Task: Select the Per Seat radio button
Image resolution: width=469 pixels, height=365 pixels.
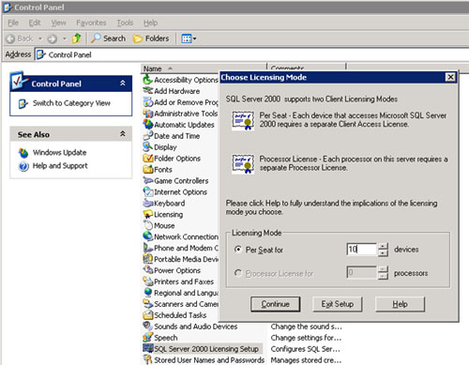Action: coord(238,250)
